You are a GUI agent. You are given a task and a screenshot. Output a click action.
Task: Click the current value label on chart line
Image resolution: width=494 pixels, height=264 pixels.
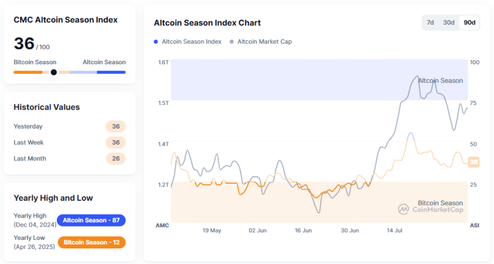(x=474, y=162)
